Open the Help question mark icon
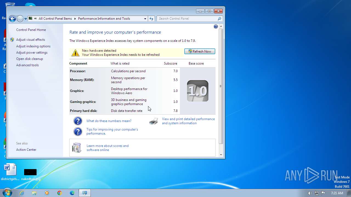The height and width of the screenshot is (197, 351). coord(216,27)
